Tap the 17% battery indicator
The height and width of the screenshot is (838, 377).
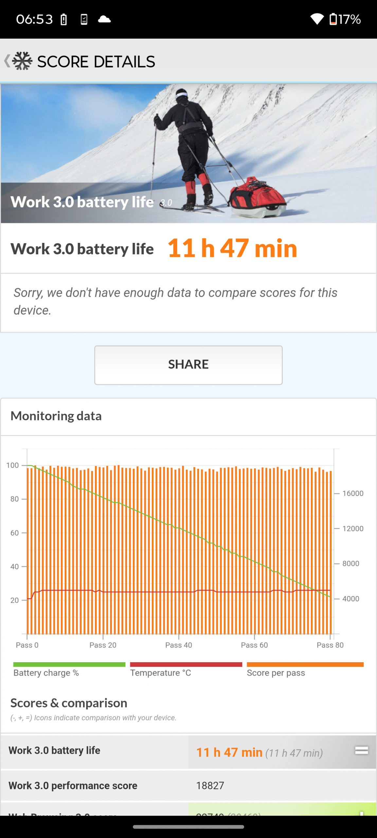[345, 19]
